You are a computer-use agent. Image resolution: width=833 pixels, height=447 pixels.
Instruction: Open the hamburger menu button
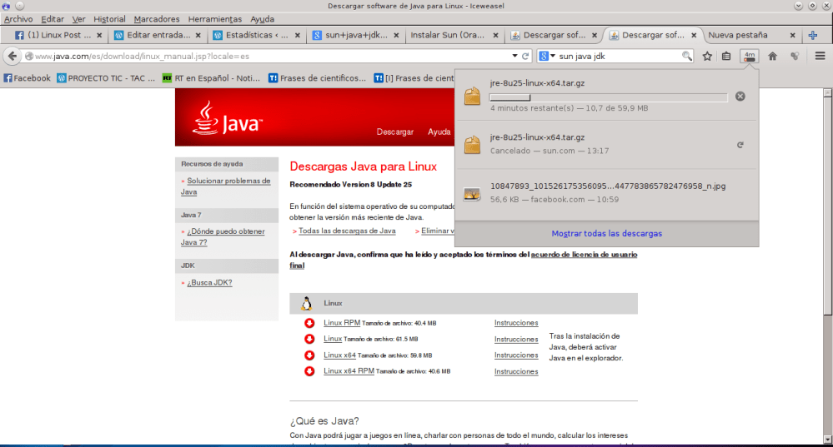click(x=820, y=56)
